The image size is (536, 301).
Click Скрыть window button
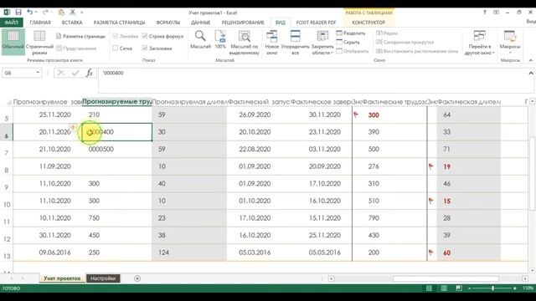(x=348, y=42)
